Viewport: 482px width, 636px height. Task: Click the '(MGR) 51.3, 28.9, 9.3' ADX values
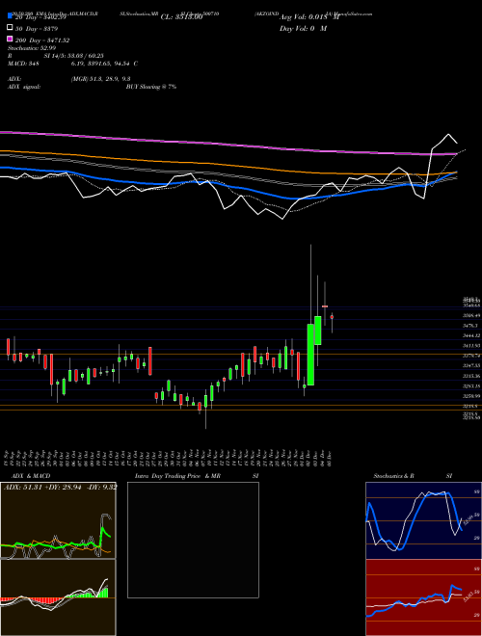tap(100, 79)
